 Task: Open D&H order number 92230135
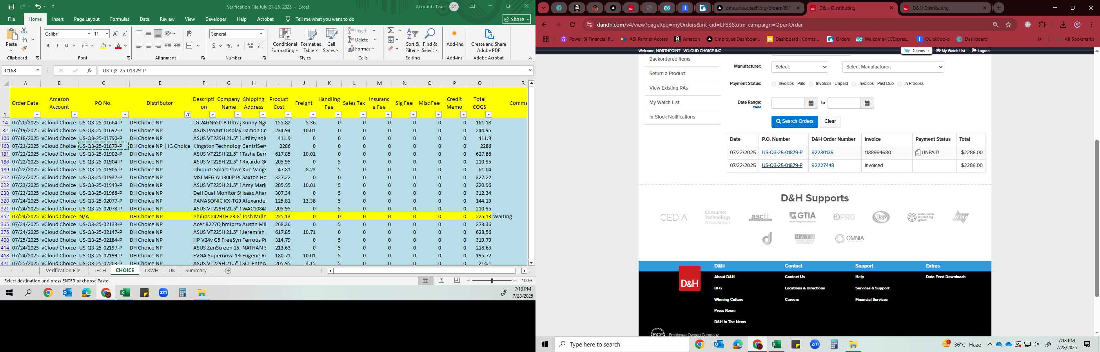click(x=822, y=153)
